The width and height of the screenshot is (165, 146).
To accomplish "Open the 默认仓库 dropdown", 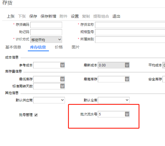I will click(114, 100).
